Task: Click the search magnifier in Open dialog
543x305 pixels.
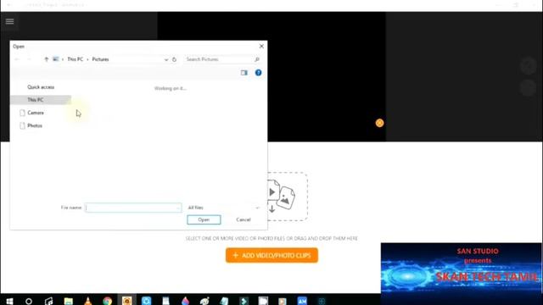Action: (257, 59)
